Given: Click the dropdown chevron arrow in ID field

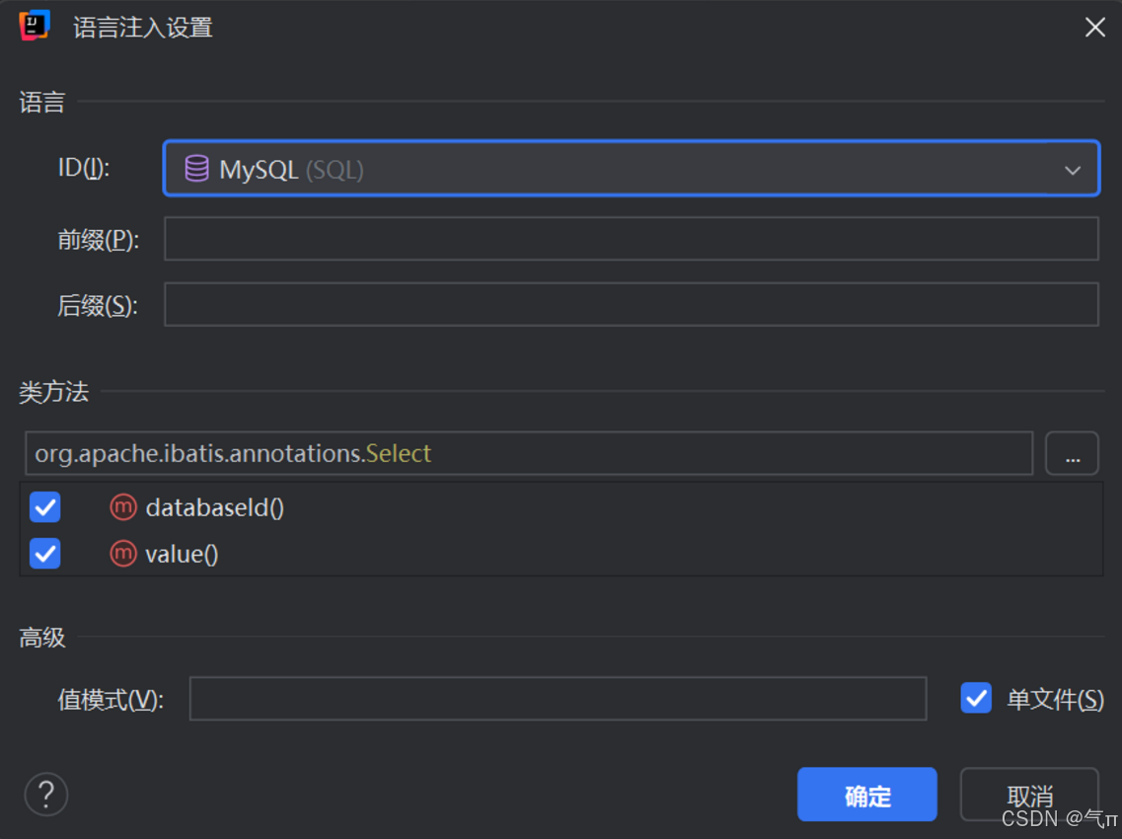Looking at the screenshot, I should click(x=1072, y=171).
